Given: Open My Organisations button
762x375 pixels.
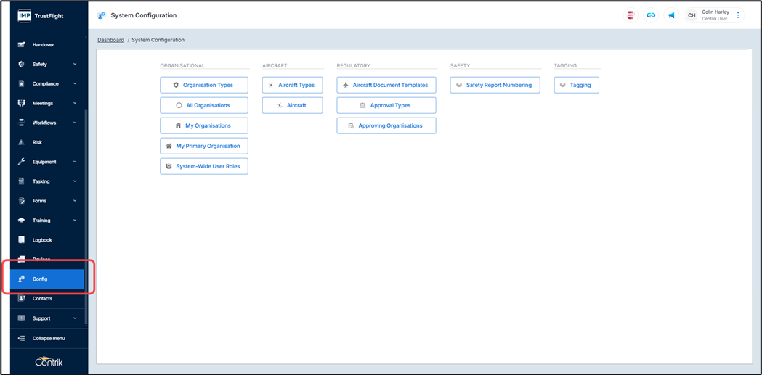Looking at the screenshot, I should coord(204,125).
